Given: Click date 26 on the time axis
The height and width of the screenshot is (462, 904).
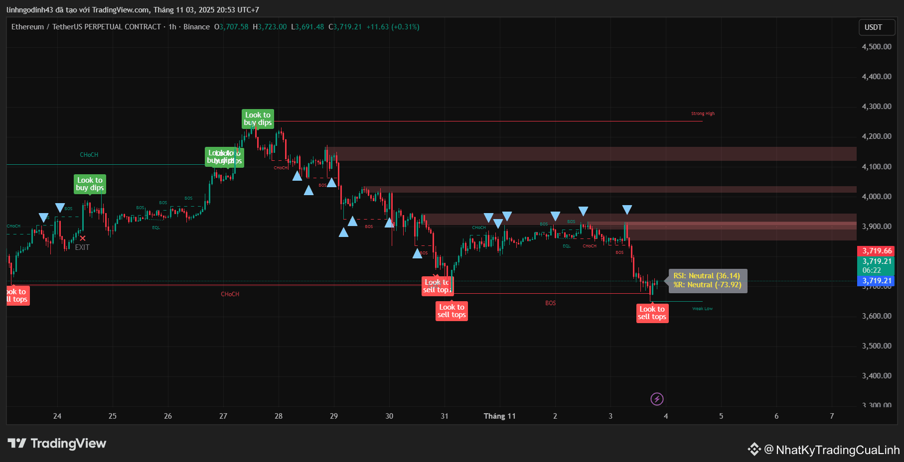Looking at the screenshot, I should click(168, 416).
